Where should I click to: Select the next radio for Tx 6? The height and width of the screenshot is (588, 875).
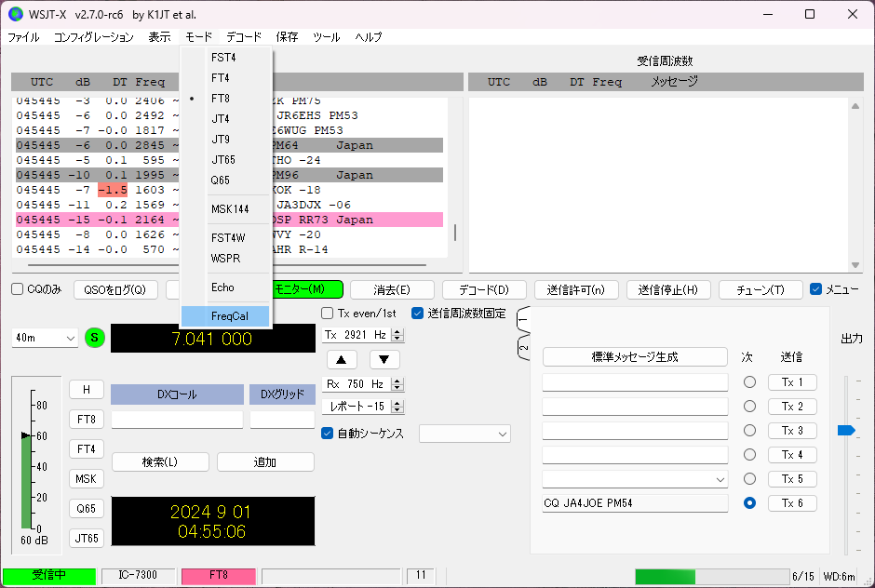tap(749, 502)
